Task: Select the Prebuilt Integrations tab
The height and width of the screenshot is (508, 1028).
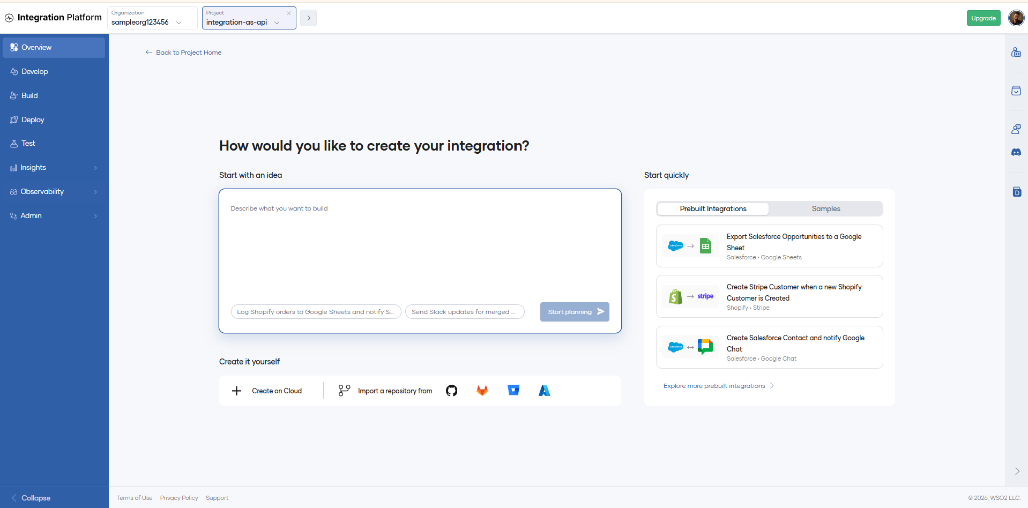Action: (x=713, y=209)
